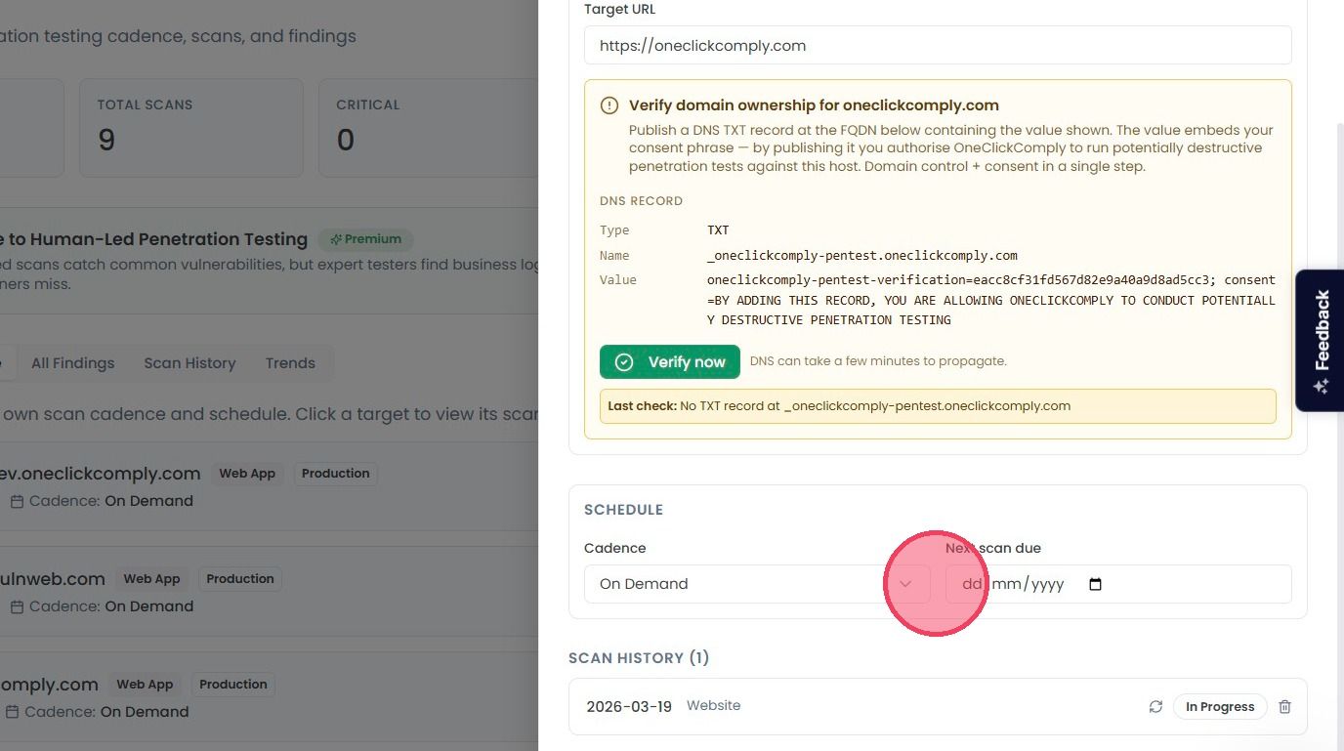The image size is (1344, 751).
Task: Focus the Target URL input field
Action: click(938, 45)
